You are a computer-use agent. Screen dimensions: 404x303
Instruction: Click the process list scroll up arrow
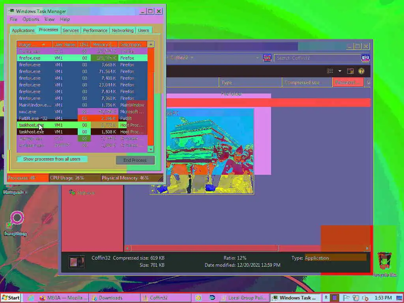point(151,44)
